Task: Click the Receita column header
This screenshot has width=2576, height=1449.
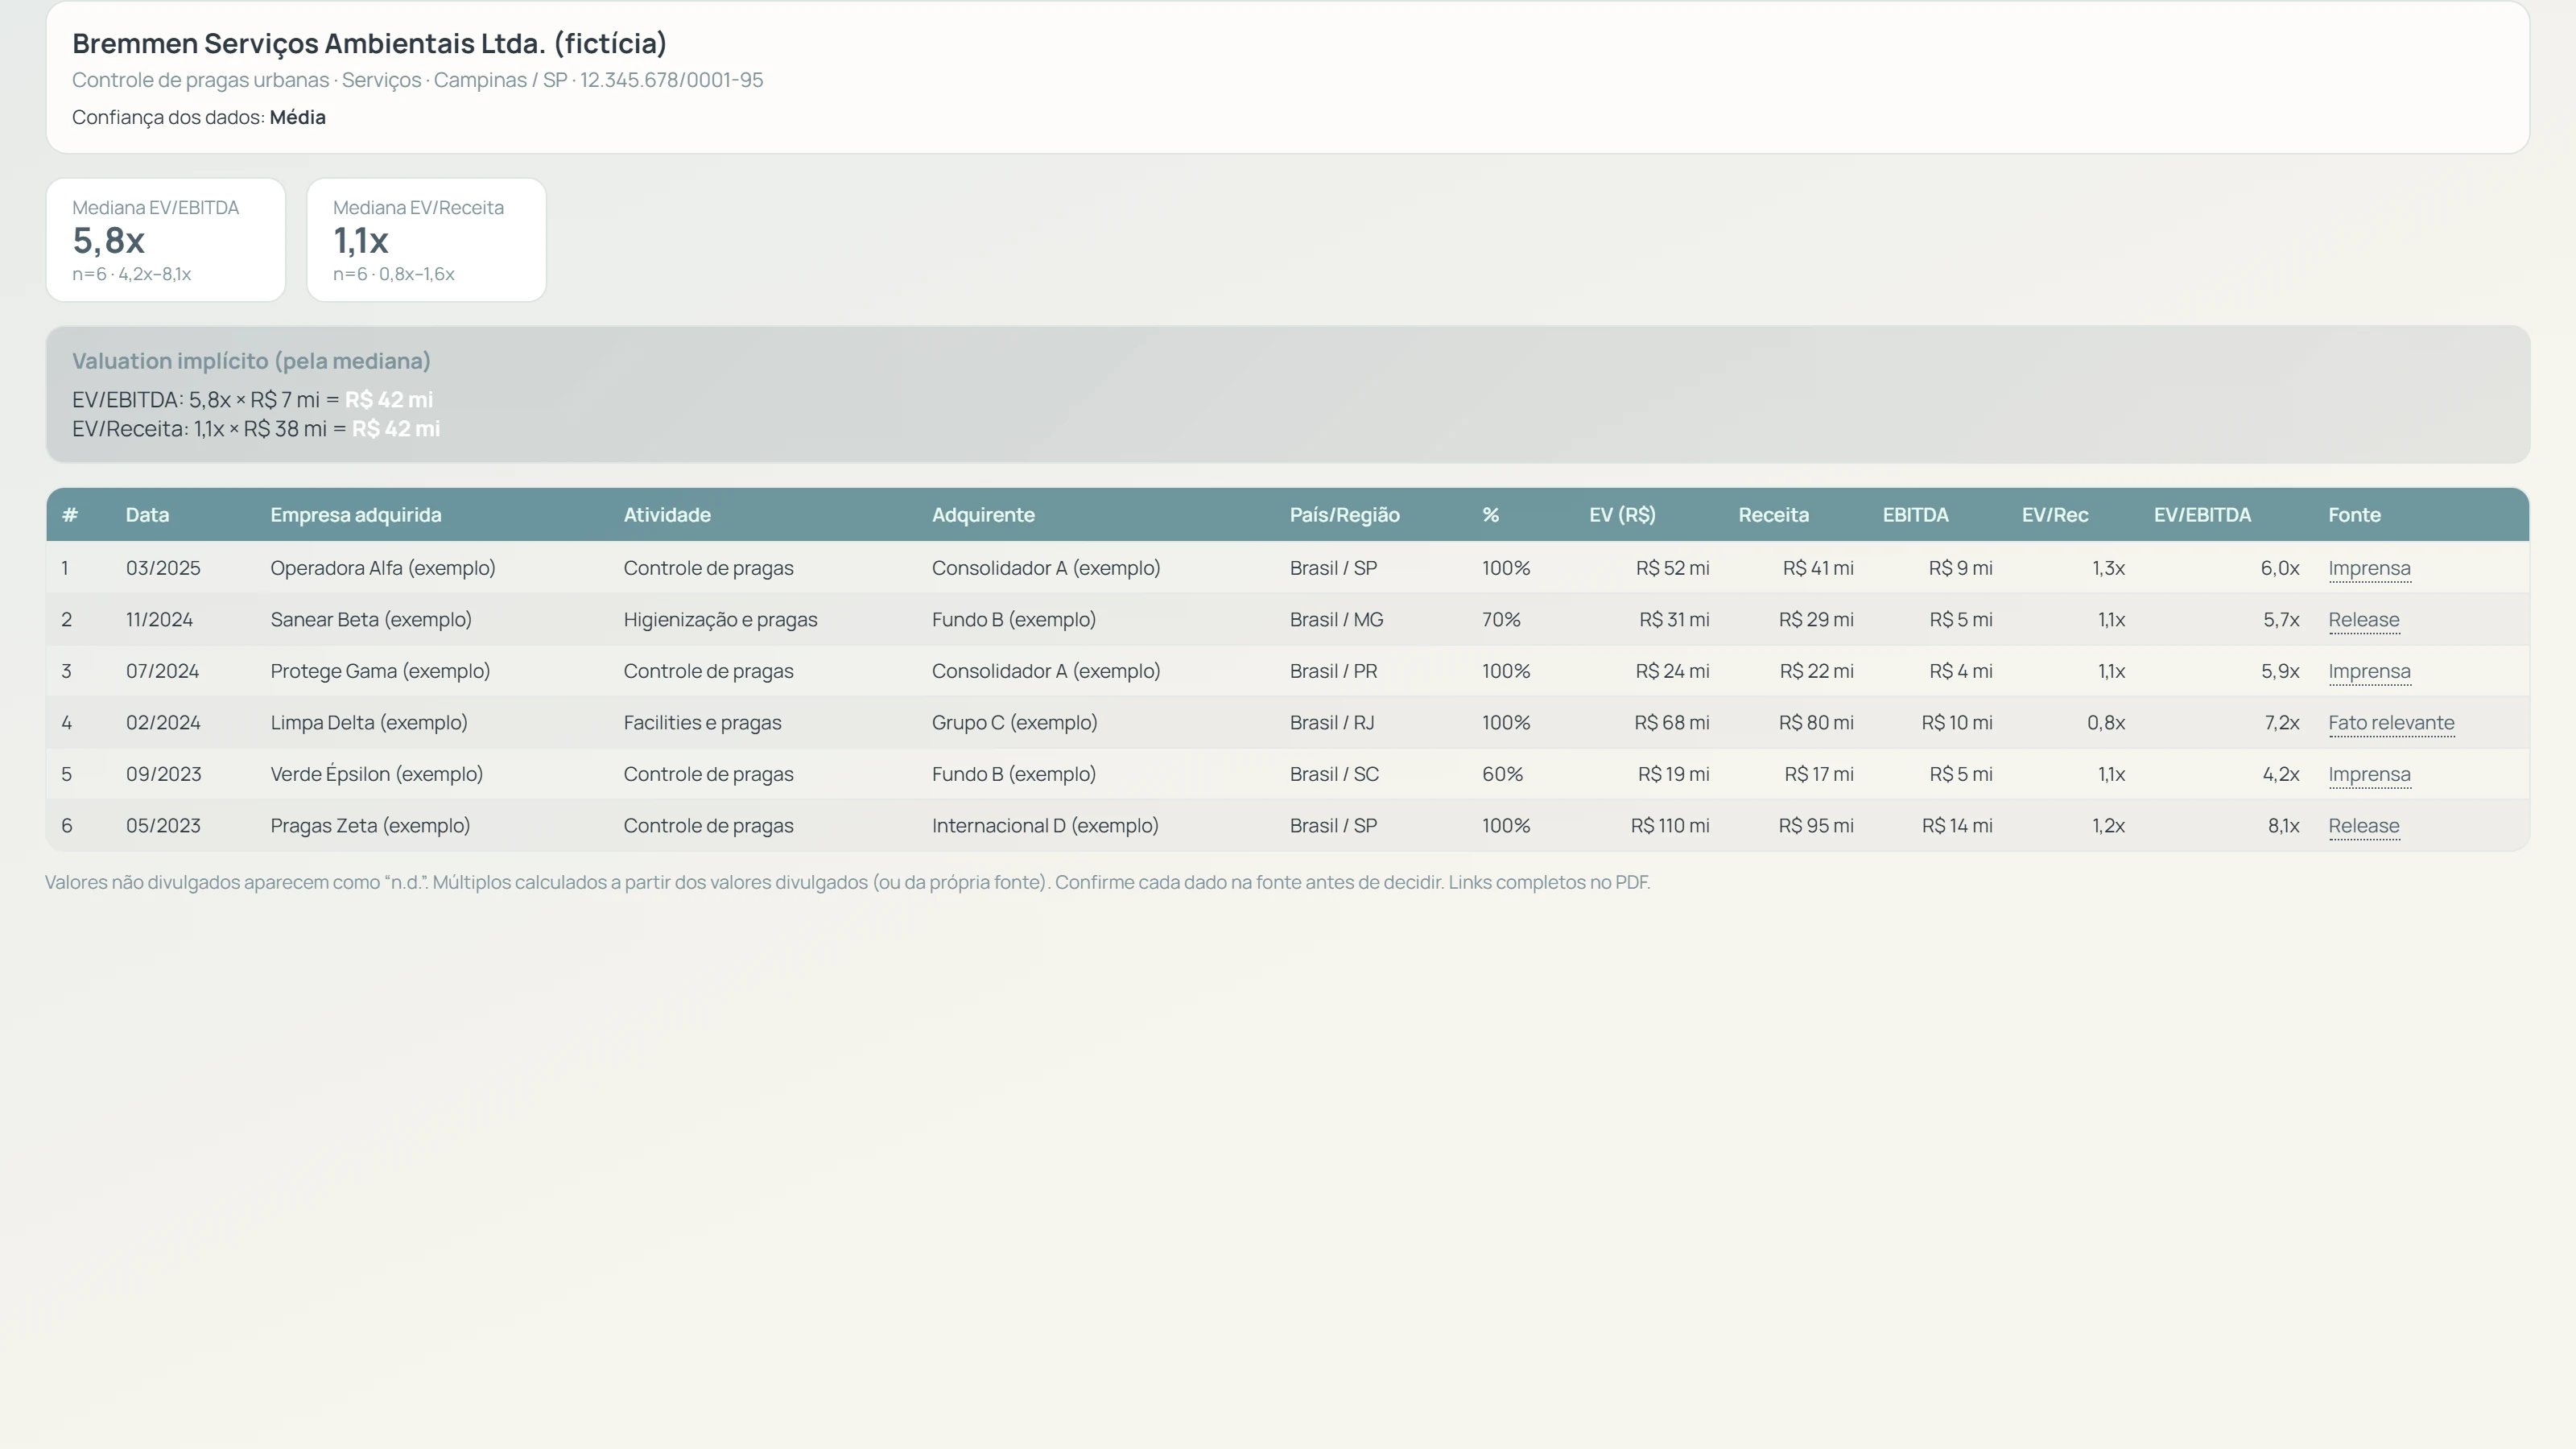Action: [1773, 515]
